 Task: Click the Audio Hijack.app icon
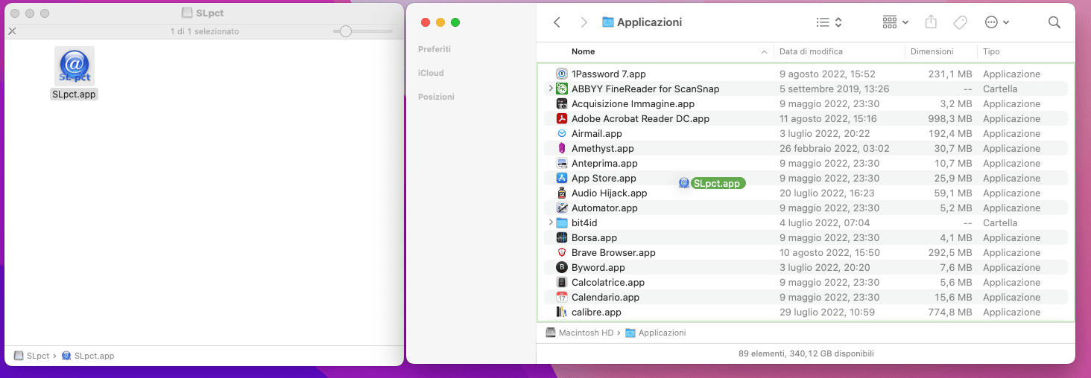(562, 193)
